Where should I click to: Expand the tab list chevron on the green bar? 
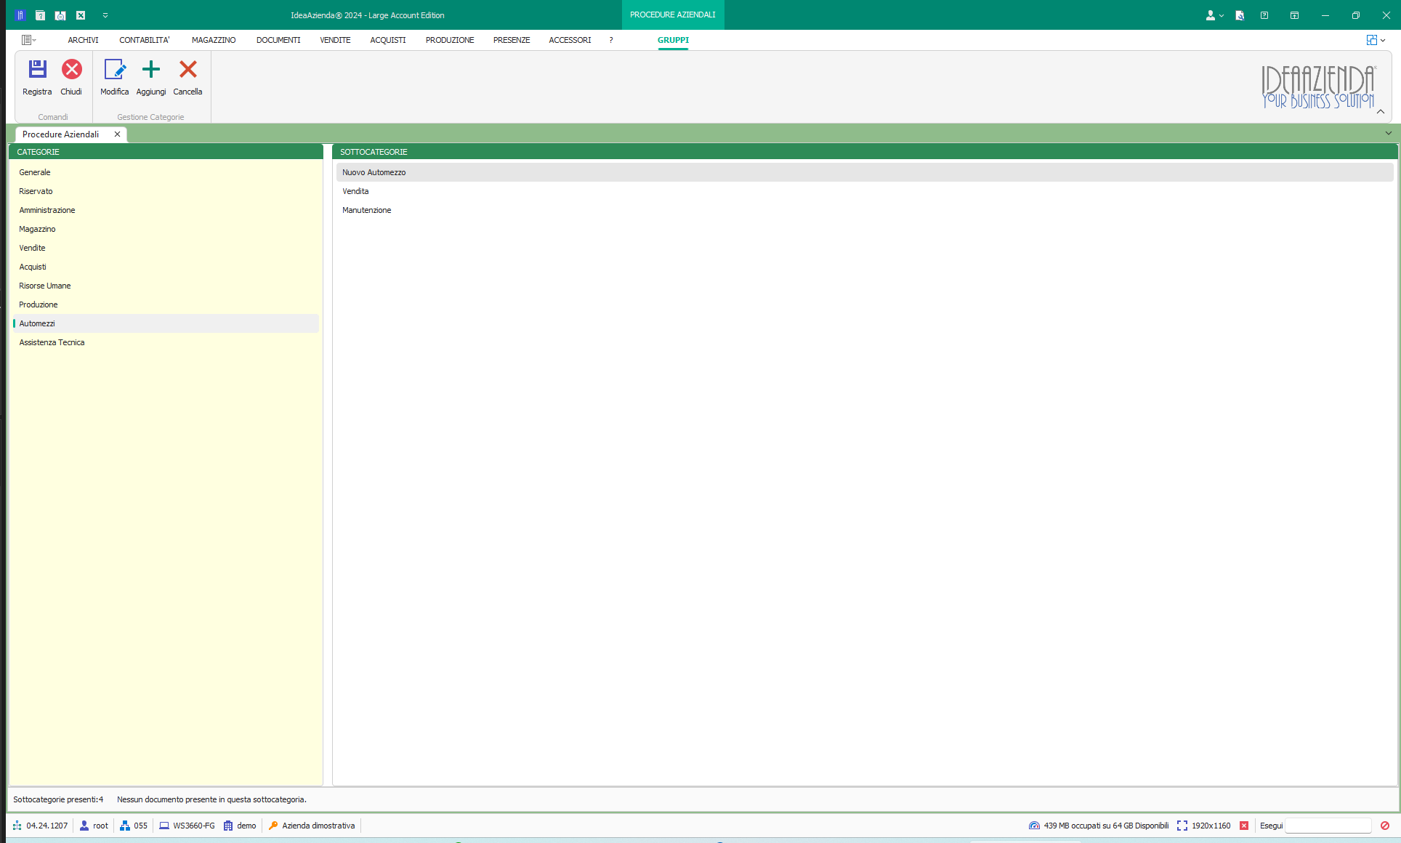click(x=1389, y=133)
